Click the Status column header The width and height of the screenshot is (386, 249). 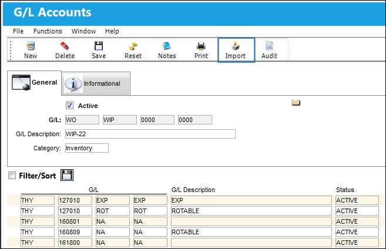(345, 190)
